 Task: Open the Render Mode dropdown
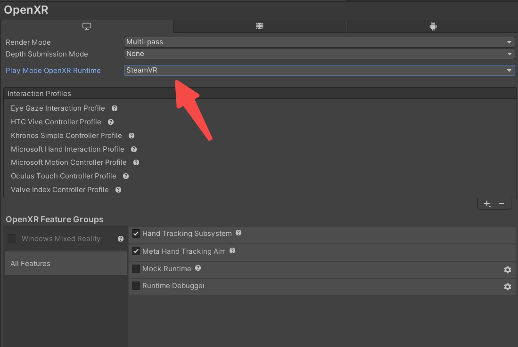tap(319, 42)
